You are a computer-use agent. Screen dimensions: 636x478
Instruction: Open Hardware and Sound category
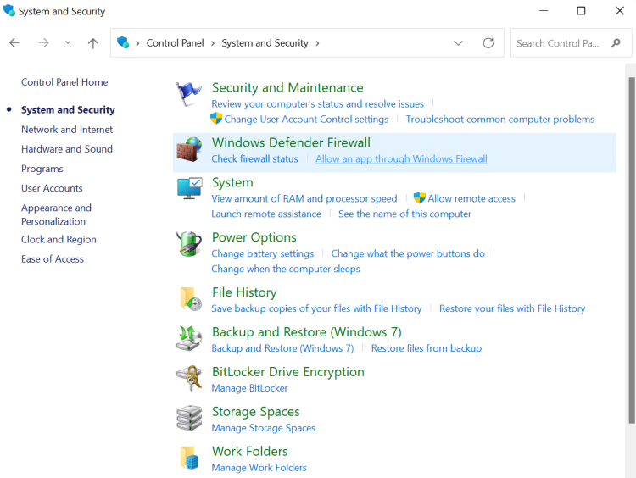point(67,149)
